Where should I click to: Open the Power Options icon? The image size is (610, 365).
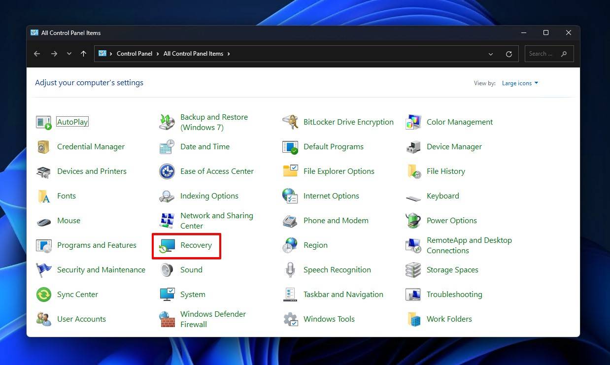pos(413,221)
